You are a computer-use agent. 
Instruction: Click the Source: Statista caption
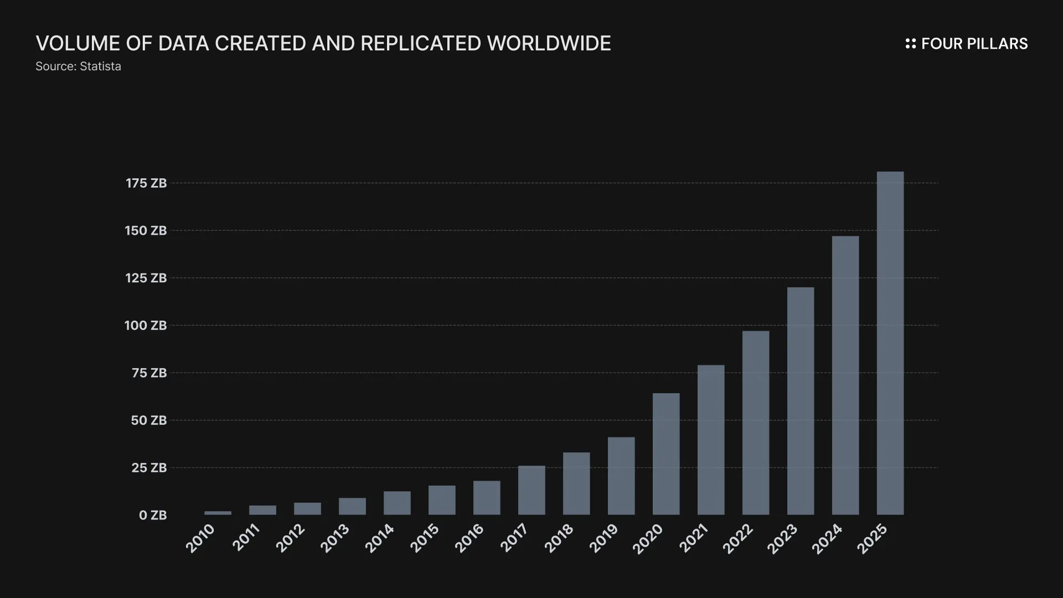[x=78, y=66]
